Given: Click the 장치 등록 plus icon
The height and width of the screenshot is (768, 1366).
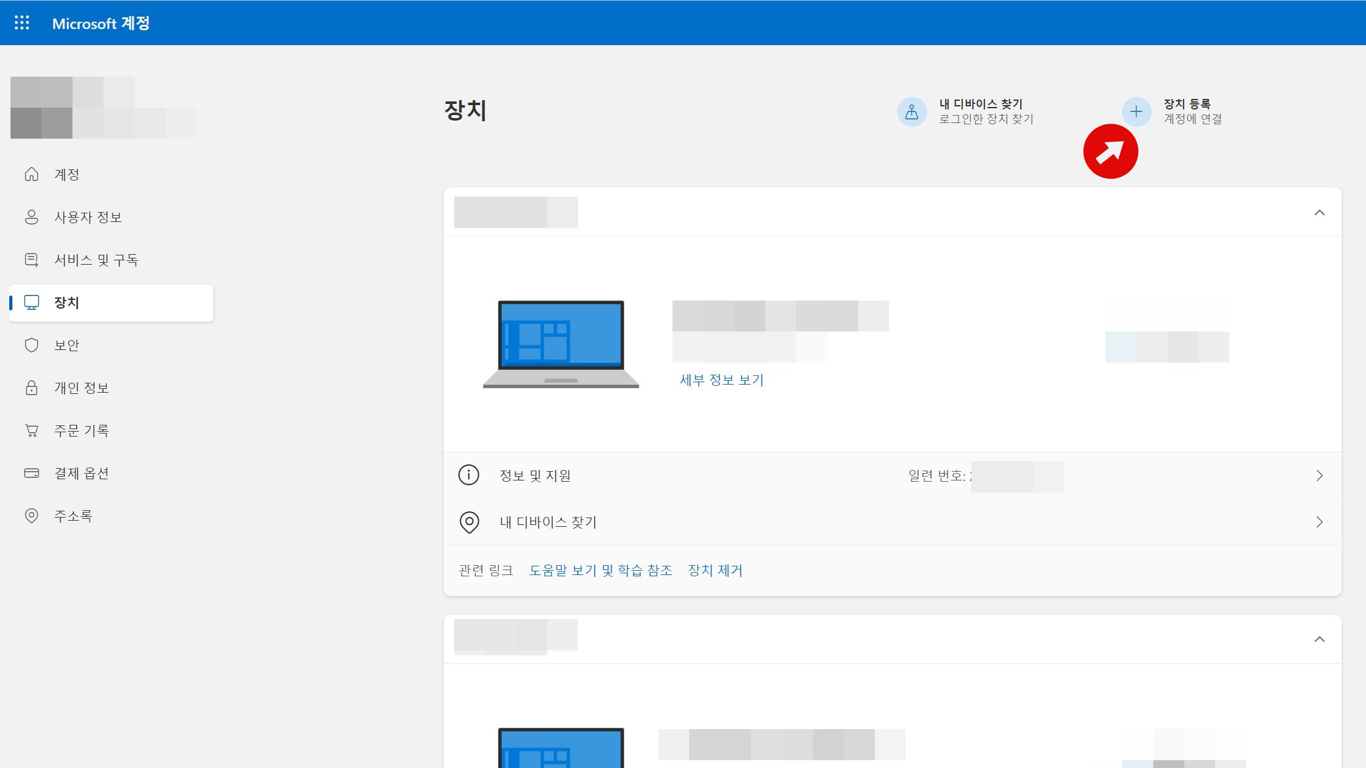Looking at the screenshot, I should [x=1136, y=112].
